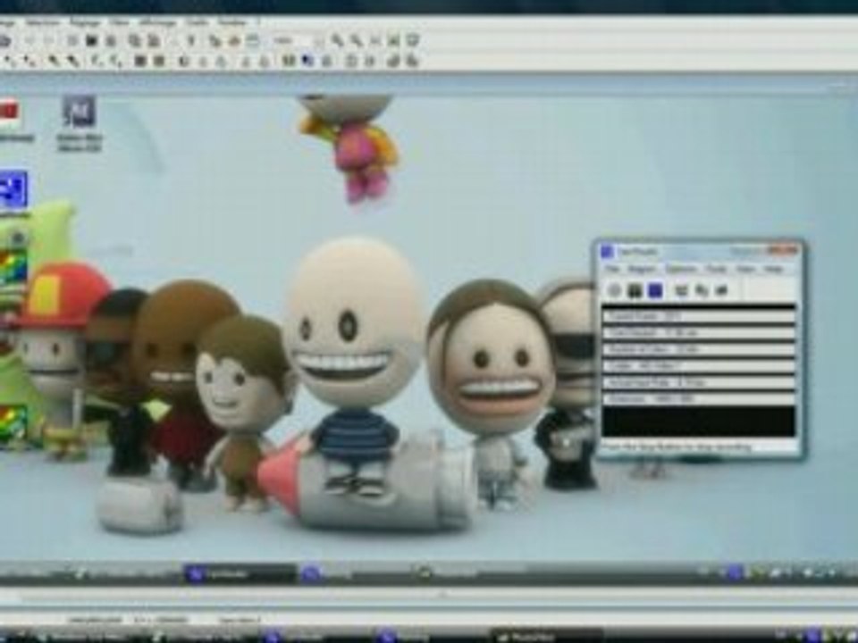Click the highlighted task in the captured taskbar
Screen dimensions: 858x643
pyautogui.click(x=240, y=573)
